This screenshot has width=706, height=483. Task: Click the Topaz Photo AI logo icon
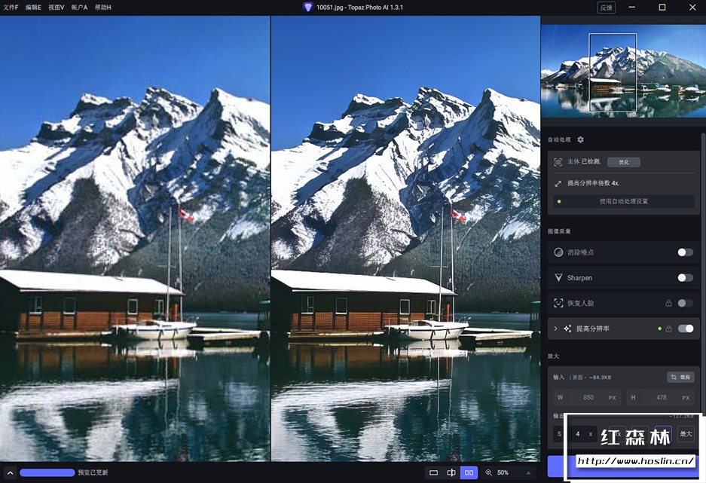click(307, 8)
